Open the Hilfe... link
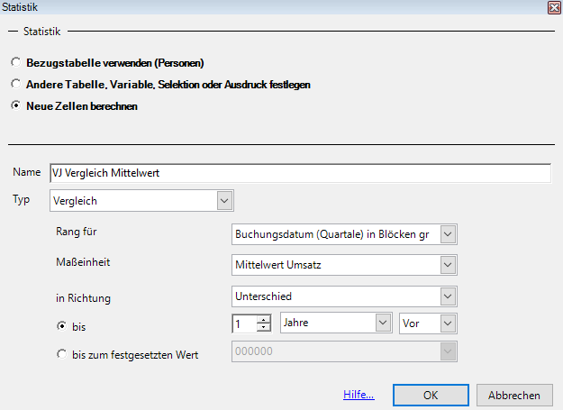This screenshot has width=563, height=410. (359, 395)
